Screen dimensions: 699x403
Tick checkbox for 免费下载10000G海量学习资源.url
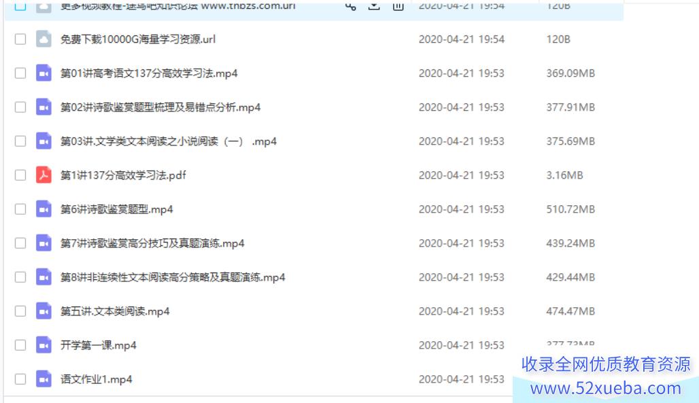click(20, 39)
